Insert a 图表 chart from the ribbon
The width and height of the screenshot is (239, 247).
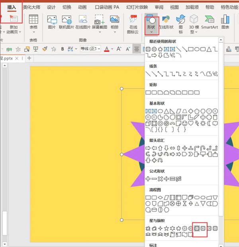(x=225, y=22)
